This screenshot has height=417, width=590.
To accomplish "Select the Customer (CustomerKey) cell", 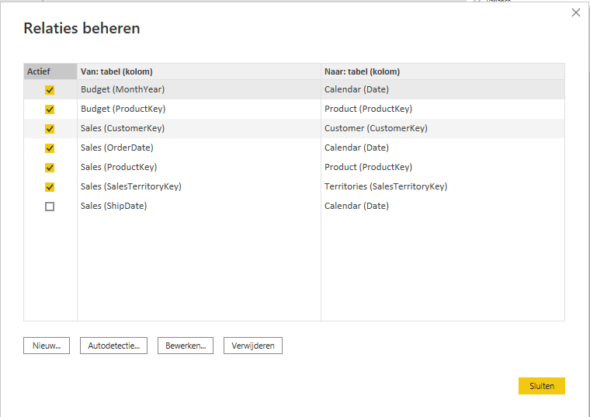I will tap(376, 128).
